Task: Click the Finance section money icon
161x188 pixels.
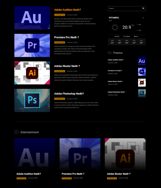Action: [110, 53]
